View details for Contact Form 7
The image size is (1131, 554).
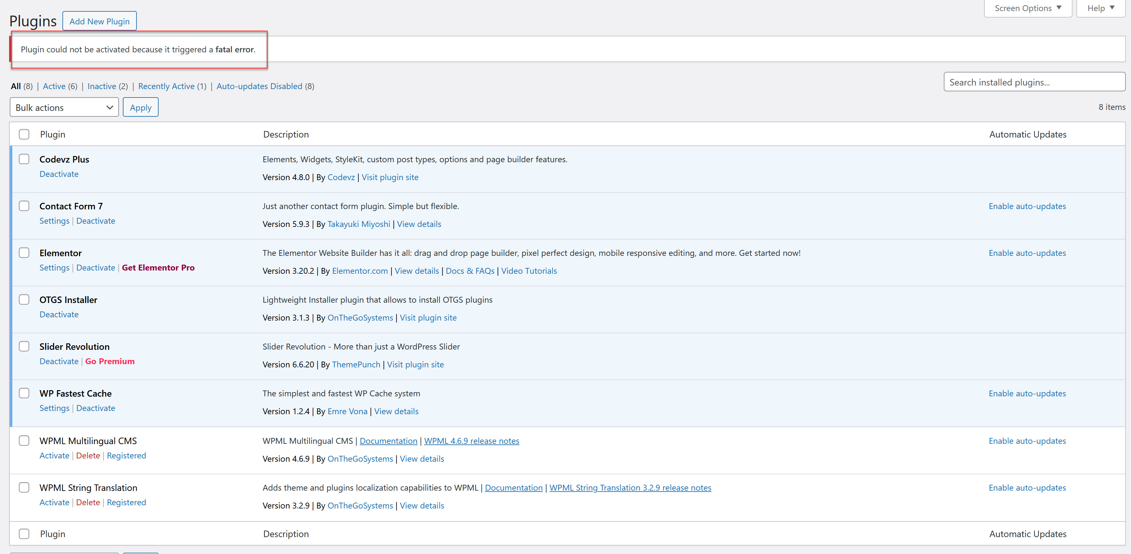coord(419,224)
